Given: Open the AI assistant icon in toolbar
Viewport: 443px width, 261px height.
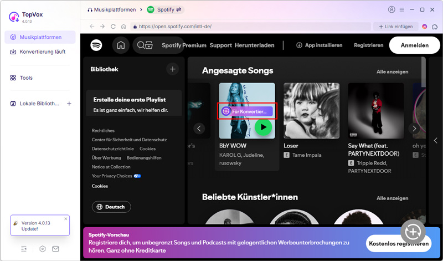Looking at the screenshot, I should 424,27.
